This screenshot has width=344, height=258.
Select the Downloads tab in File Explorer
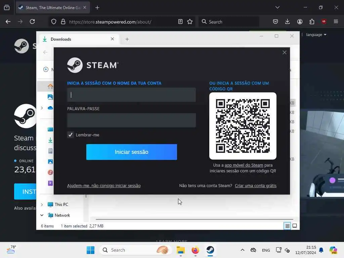pos(79,39)
